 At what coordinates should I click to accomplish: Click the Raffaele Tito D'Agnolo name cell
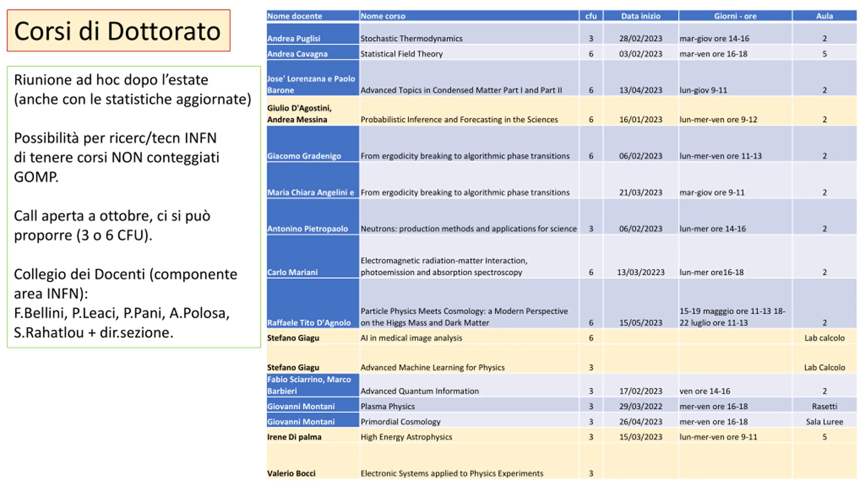click(309, 322)
